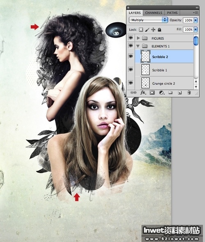Delete layer with trash icon
The width and height of the screenshot is (205, 242).
point(189,93)
